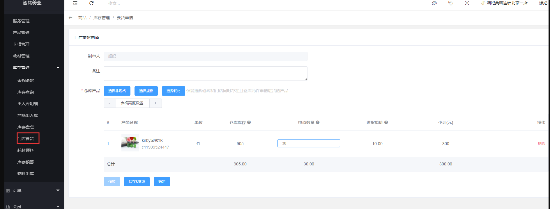The image size is (550, 209).
Task: Toggle fullscreen mode icon
Action: coord(467,3)
